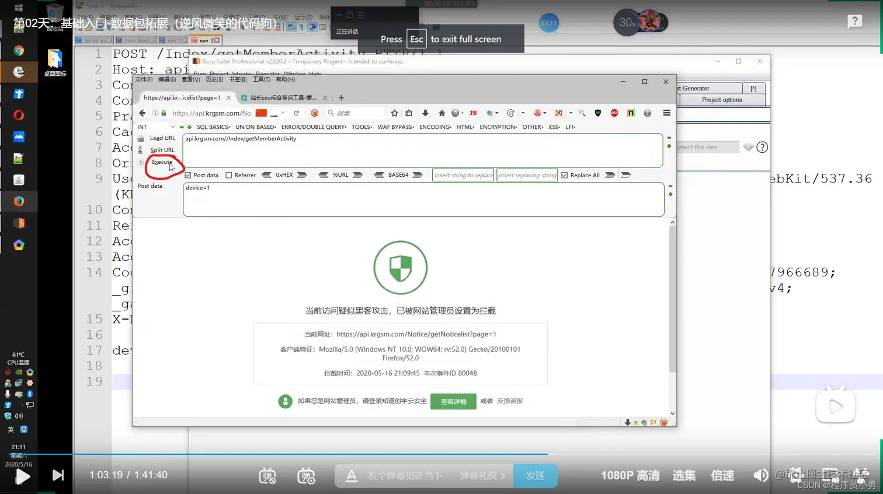Open the Firefox hamburger menu
Image resolution: width=883 pixels, height=494 pixels.
[x=666, y=113]
